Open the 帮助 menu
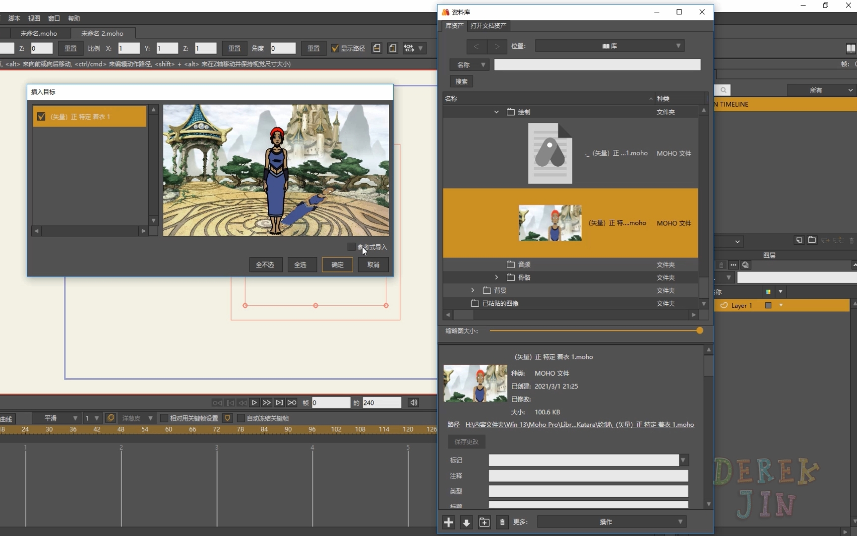The width and height of the screenshot is (857, 536). 74,18
